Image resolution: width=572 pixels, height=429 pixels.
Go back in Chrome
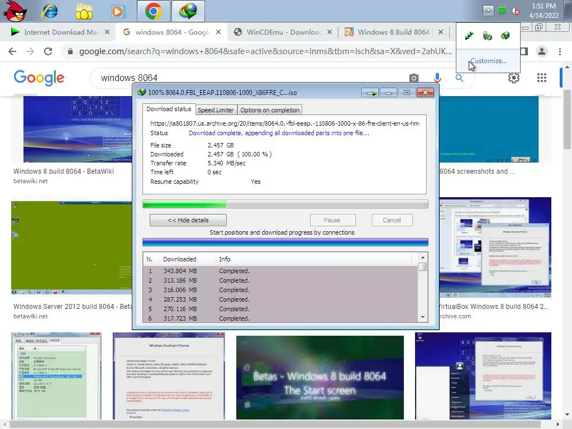pyautogui.click(x=12, y=51)
